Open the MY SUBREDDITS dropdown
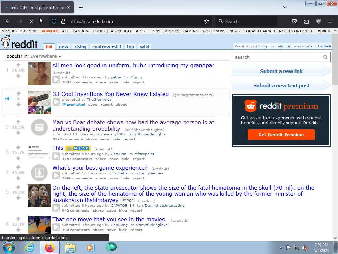This screenshot has width=338, height=254. coord(19,31)
